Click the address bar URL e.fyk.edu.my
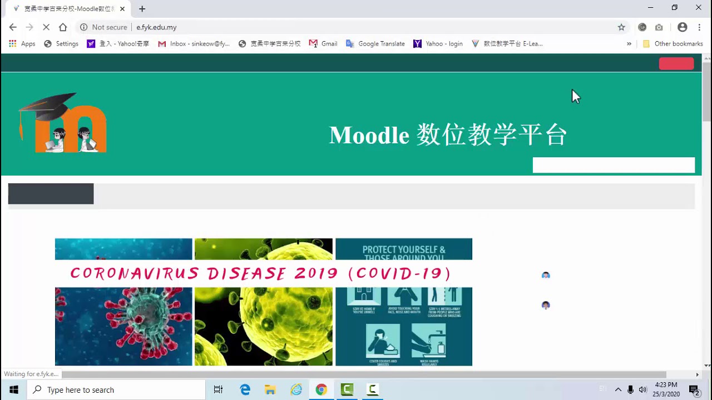The width and height of the screenshot is (712, 400). point(156,27)
